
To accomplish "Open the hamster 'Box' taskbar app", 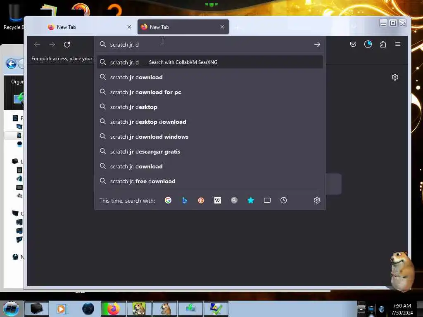I will point(139,309).
